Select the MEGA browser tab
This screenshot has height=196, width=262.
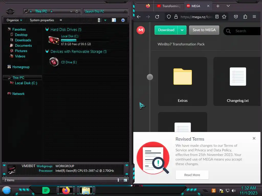coord(196,6)
